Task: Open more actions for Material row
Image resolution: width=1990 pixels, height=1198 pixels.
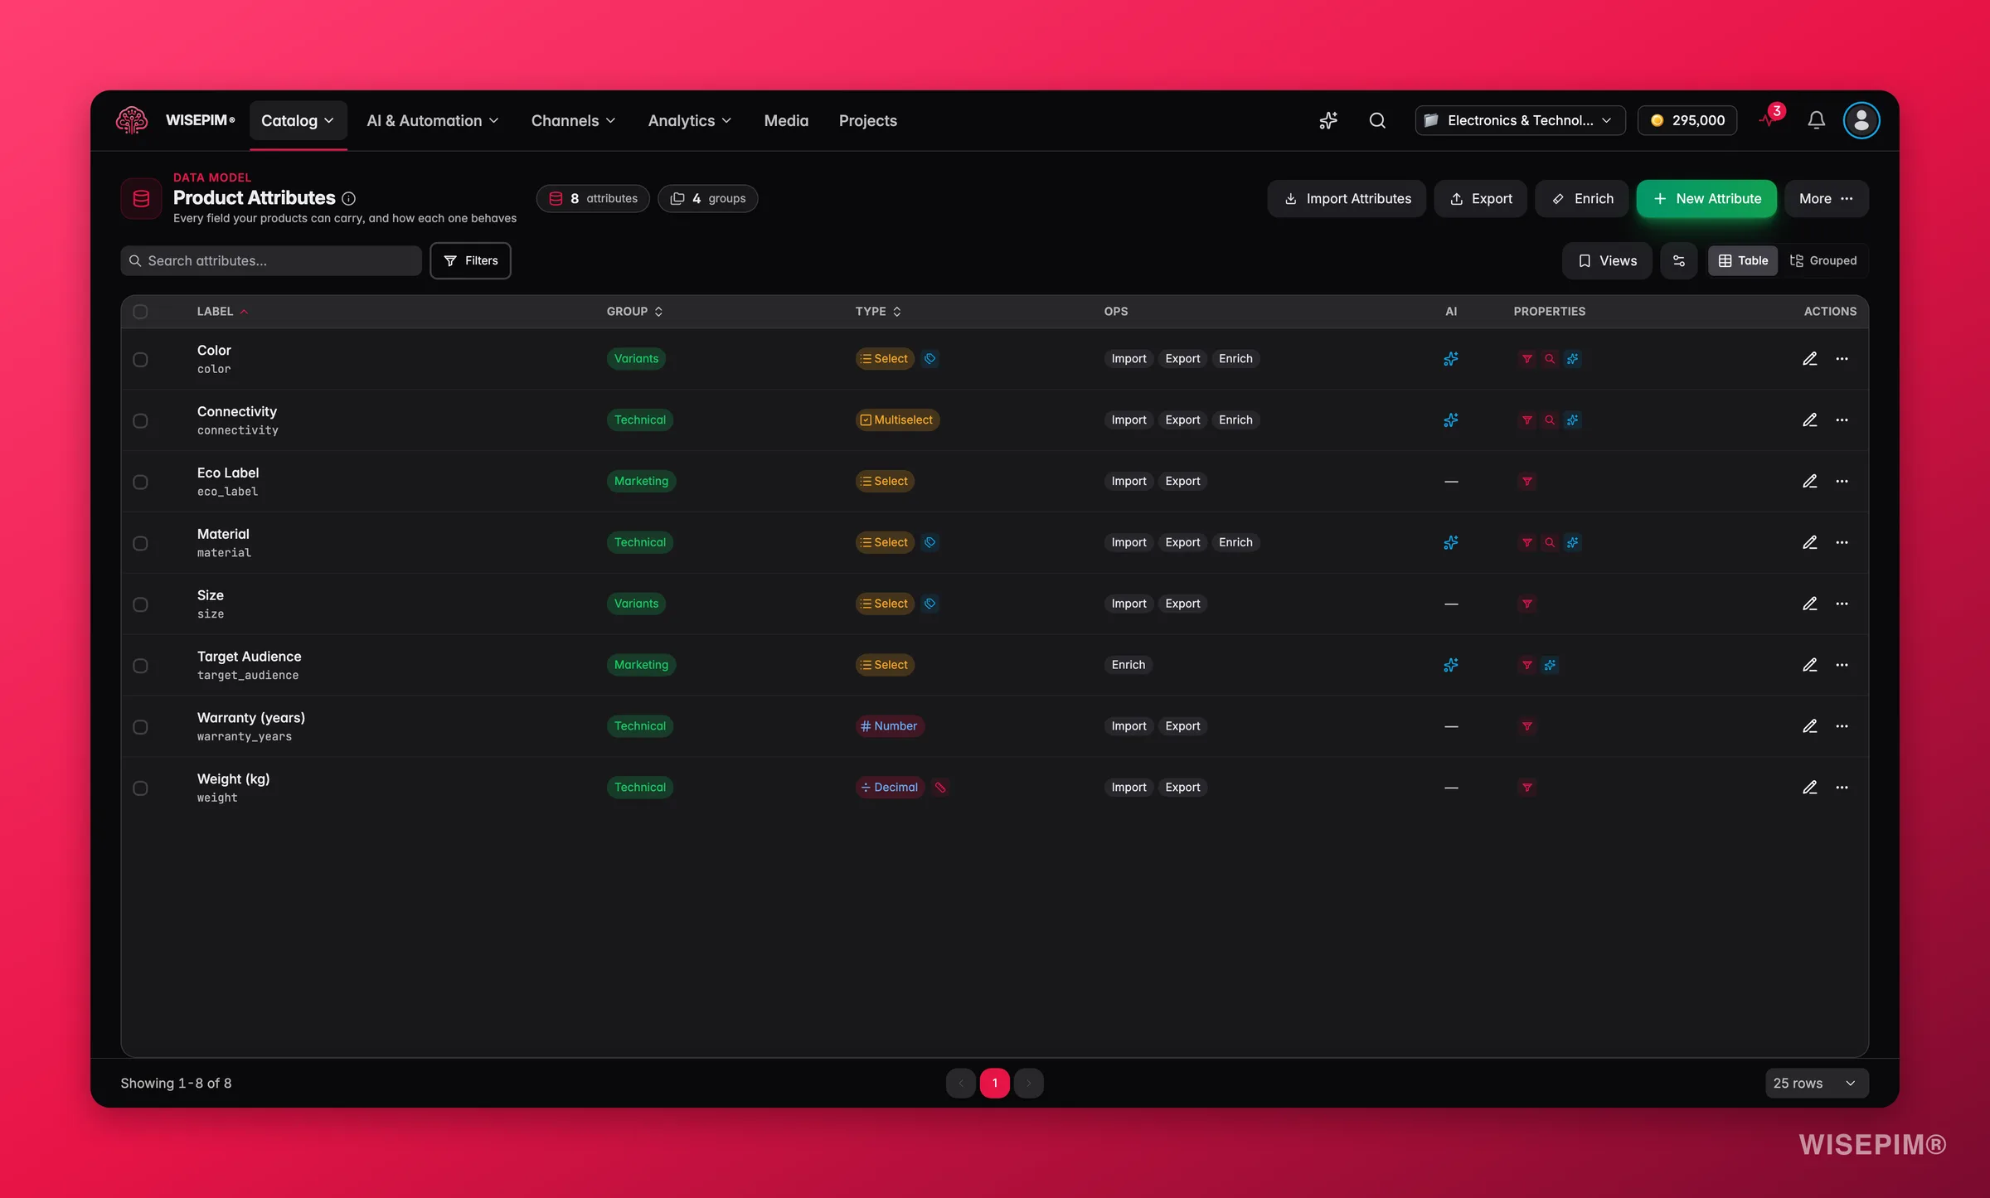Action: (x=1842, y=543)
